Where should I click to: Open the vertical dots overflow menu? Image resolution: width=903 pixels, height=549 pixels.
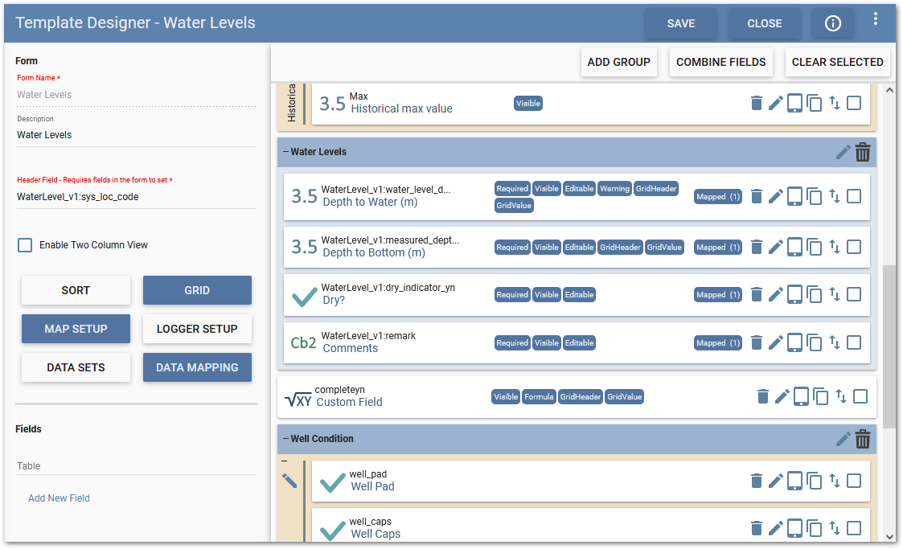coord(876,19)
